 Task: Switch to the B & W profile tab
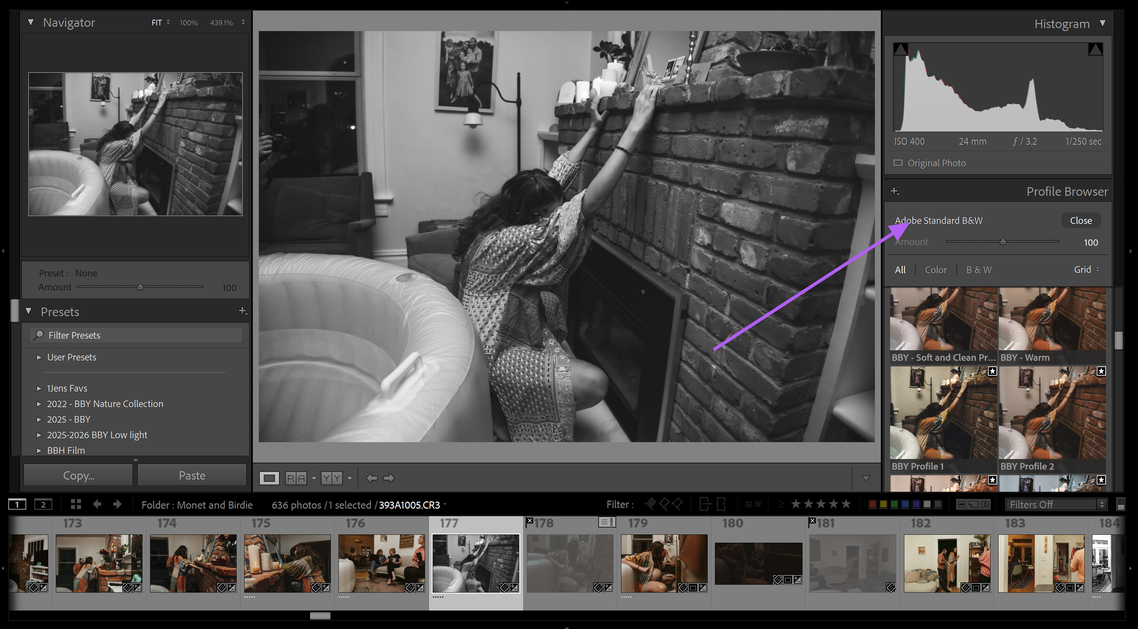[979, 270]
